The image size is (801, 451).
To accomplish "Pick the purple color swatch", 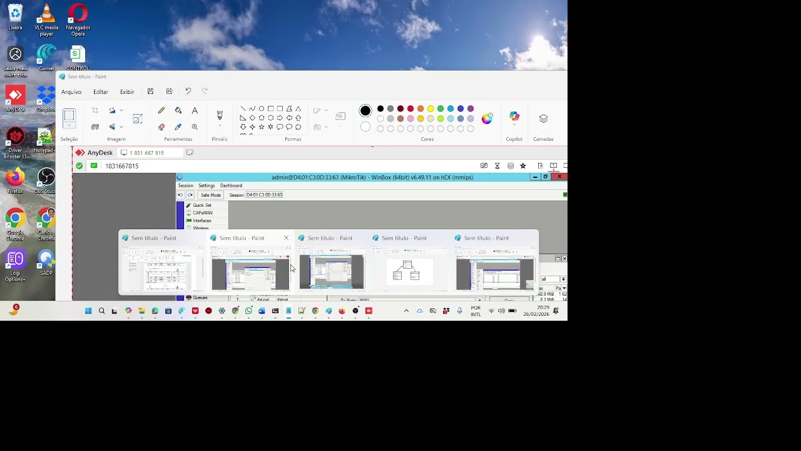I will (x=471, y=108).
